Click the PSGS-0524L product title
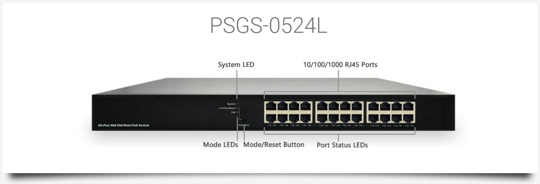The width and height of the screenshot is (540, 184). point(269,25)
